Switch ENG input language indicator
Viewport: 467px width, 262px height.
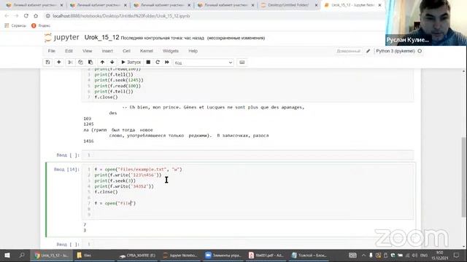coord(423,255)
